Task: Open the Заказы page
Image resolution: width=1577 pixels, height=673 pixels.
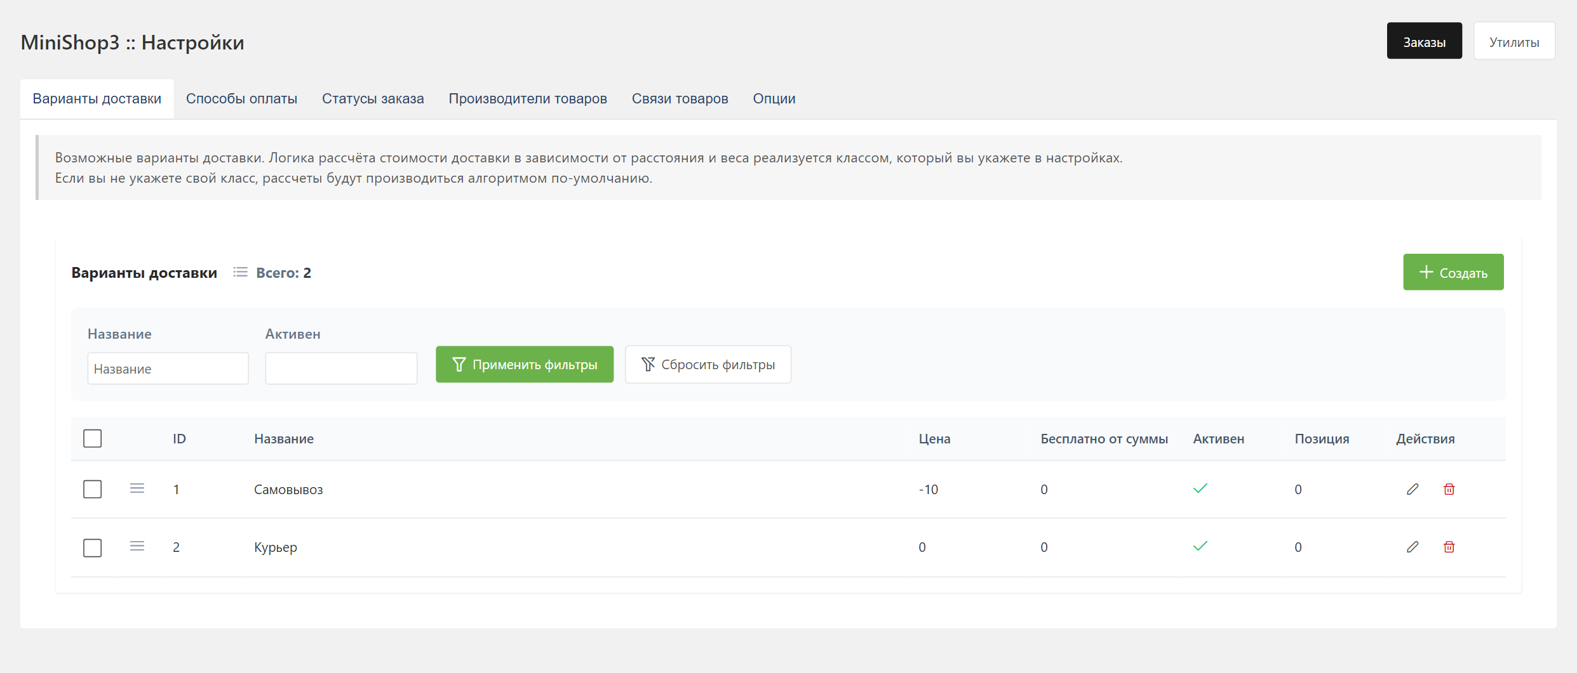Action: [x=1425, y=41]
